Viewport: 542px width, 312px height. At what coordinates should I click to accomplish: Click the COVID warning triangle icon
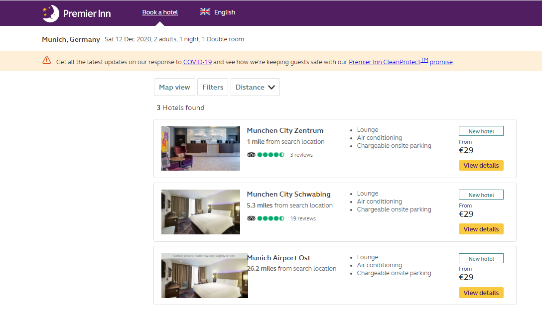point(47,60)
